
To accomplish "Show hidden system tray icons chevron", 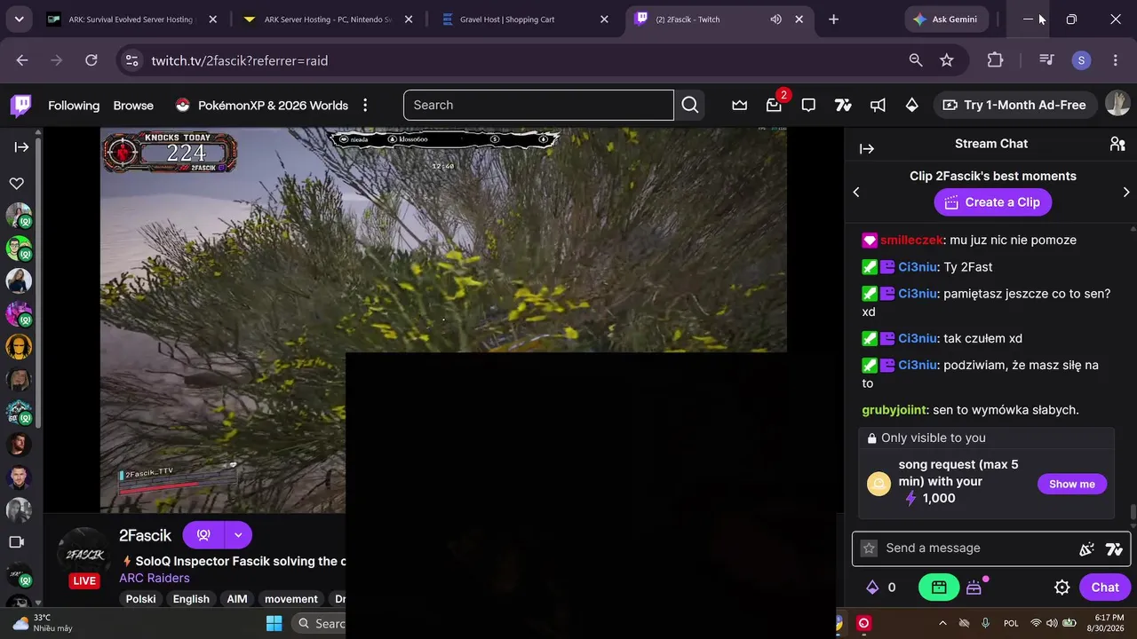I will click(942, 623).
